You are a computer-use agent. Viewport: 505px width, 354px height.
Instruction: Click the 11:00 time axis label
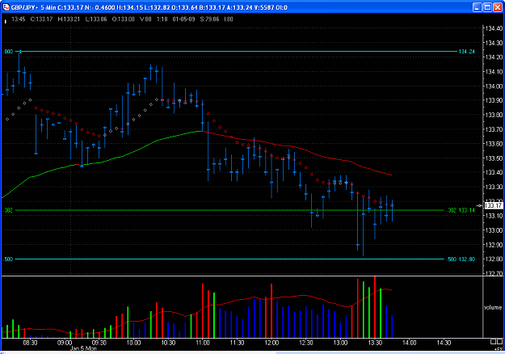(x=202, y=343)
